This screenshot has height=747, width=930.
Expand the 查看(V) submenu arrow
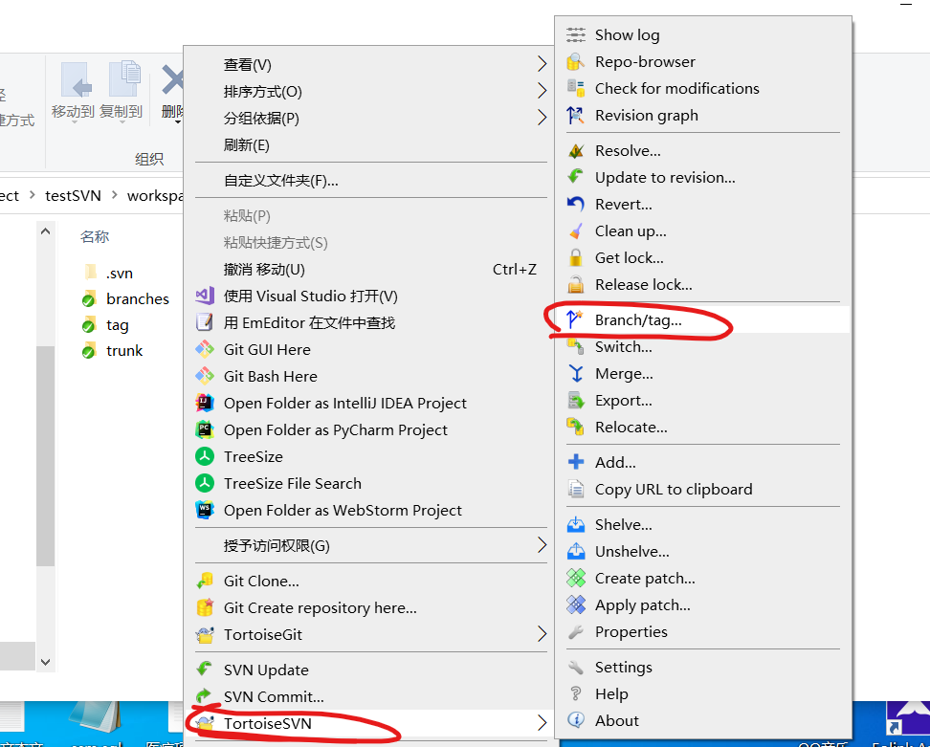[x=542, y=64]
